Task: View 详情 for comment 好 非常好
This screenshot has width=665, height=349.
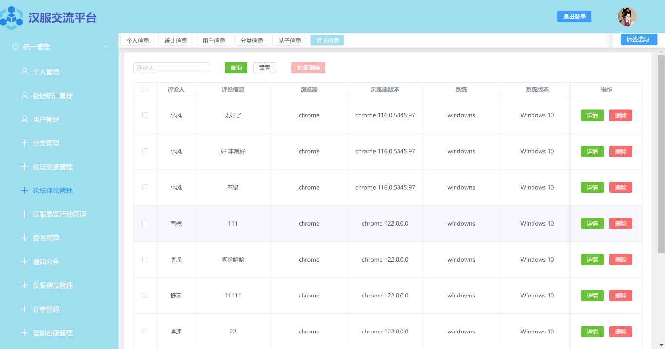Action: [x=592, y=151]
